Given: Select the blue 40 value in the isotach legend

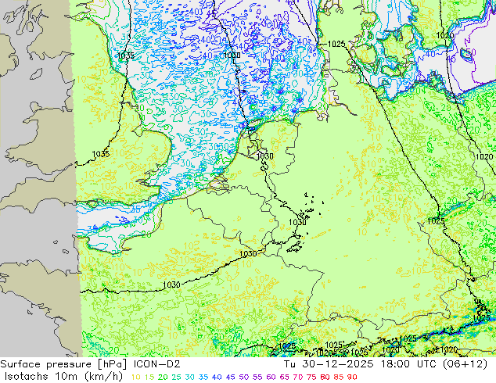Looking at the screenshot, I should (217, 377).
